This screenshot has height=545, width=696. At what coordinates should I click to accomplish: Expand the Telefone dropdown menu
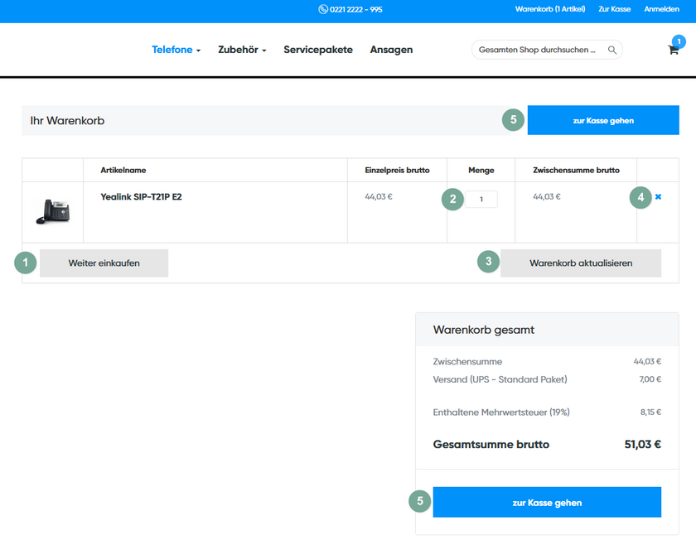176,50
